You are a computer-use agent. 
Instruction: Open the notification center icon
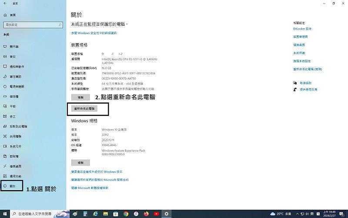341,214
